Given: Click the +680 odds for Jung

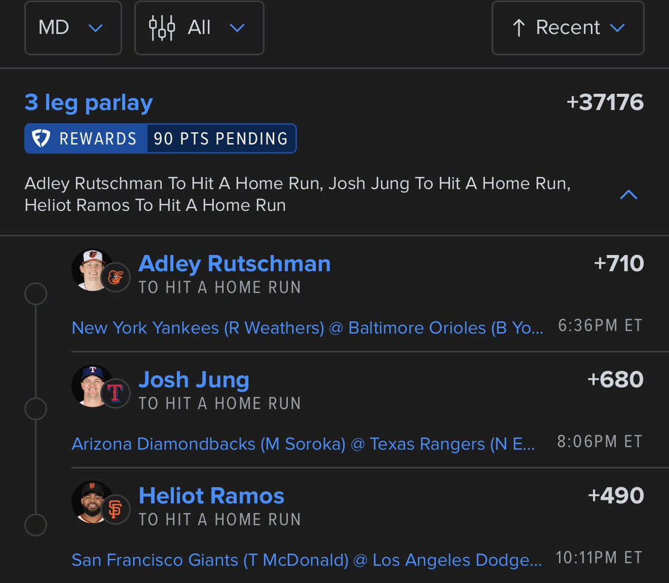Looking at the screenshot, I should tap(615, 379).
